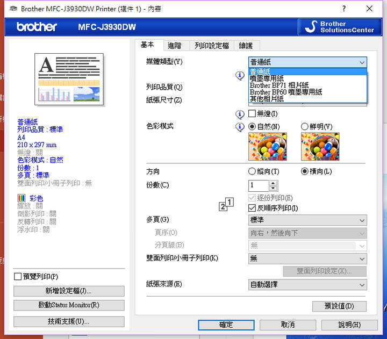
Task: Click the page order 2-1 collate icon
Action: pyautogui.click(x=226, y=204)
